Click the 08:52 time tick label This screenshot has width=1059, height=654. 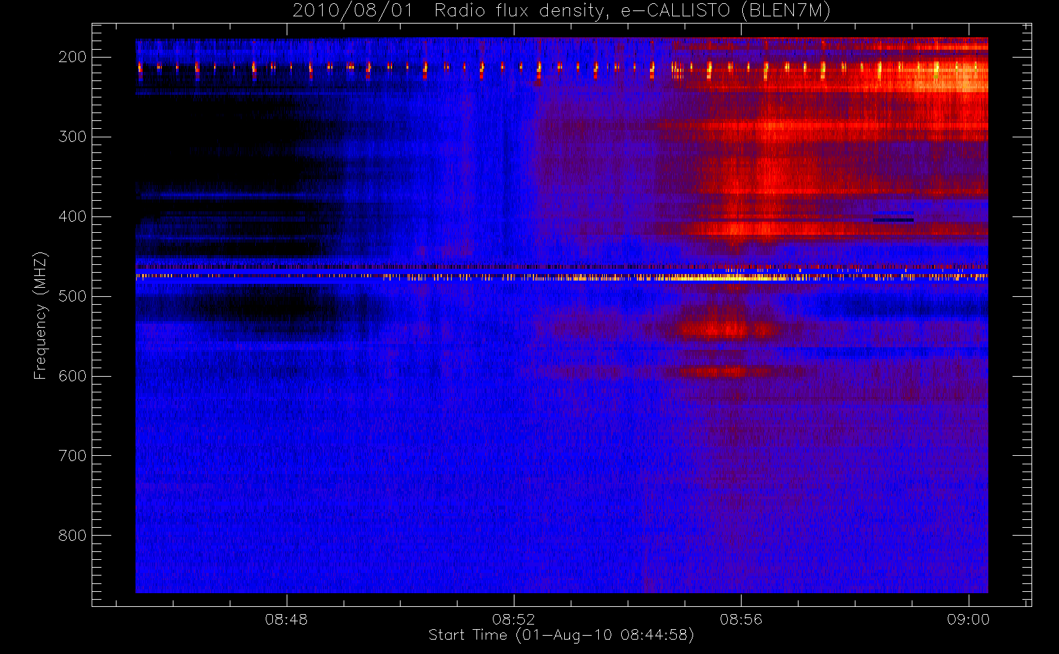coord(514,619)
